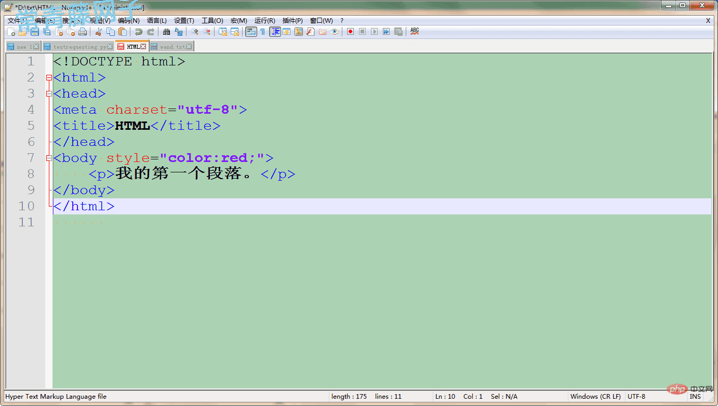This screenshot has height=406, width=718.
Task: Zoom out on the editor text
Action: coord(206,32)
